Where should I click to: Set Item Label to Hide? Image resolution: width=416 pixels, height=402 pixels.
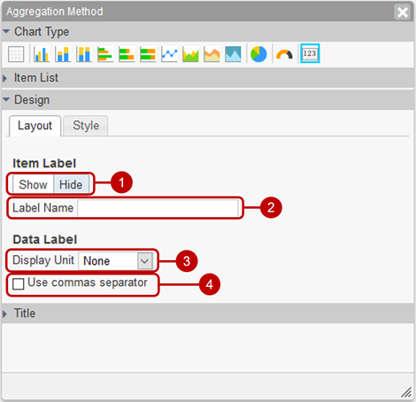pyautogui.click(x=71, y=184)
